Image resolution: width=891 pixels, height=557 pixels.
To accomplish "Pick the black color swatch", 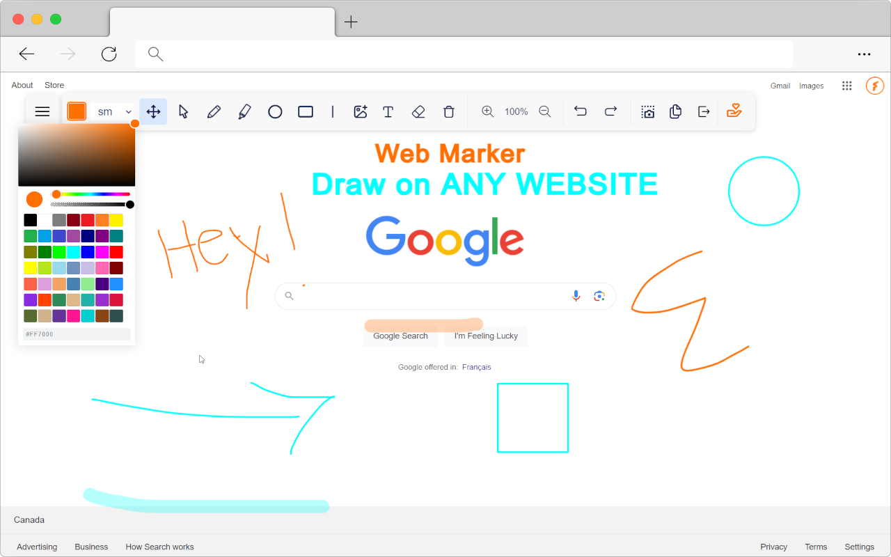I will tap(31, 220).
